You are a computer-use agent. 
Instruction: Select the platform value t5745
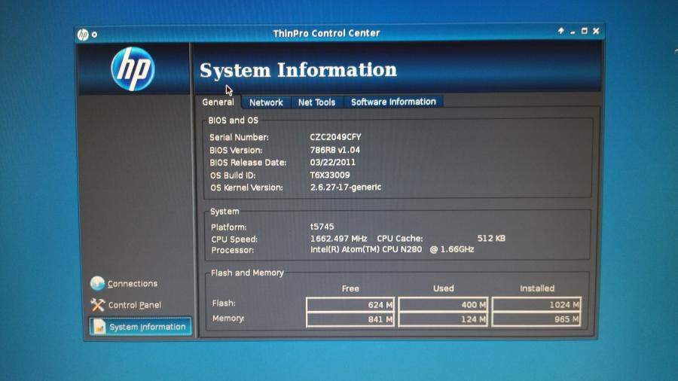pyautogui.click(x=322, y=227)
